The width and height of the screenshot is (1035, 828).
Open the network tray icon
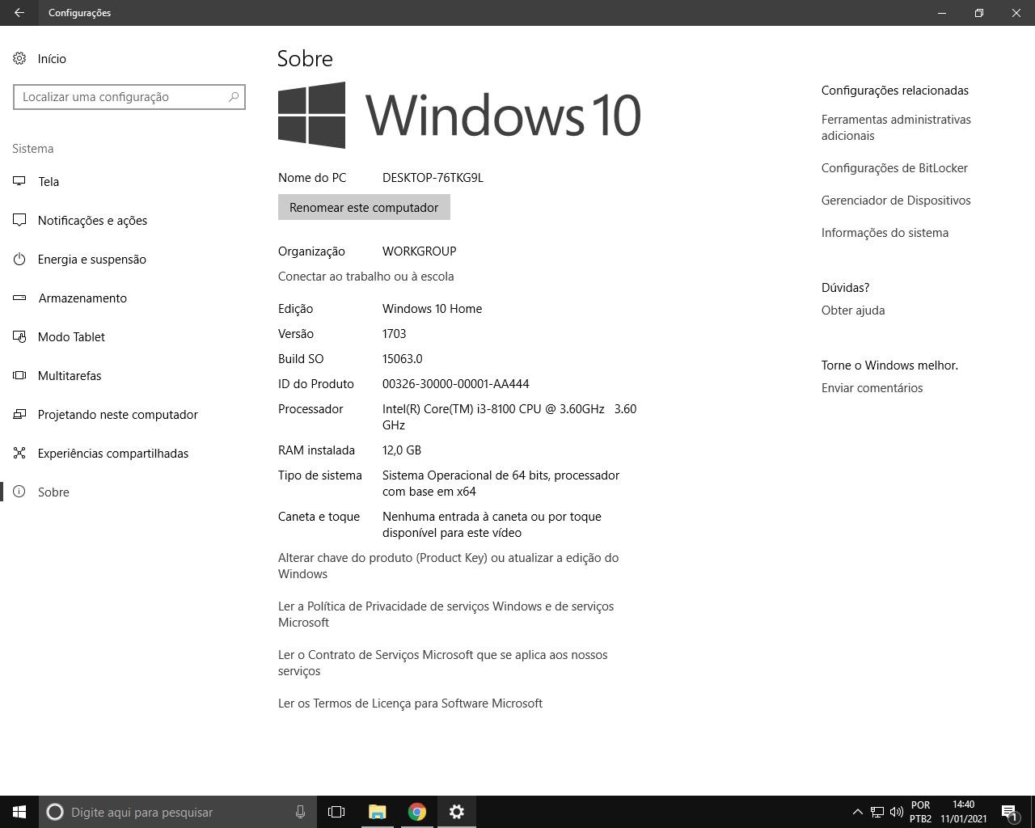pyautogui.click(x=877, y=812)
